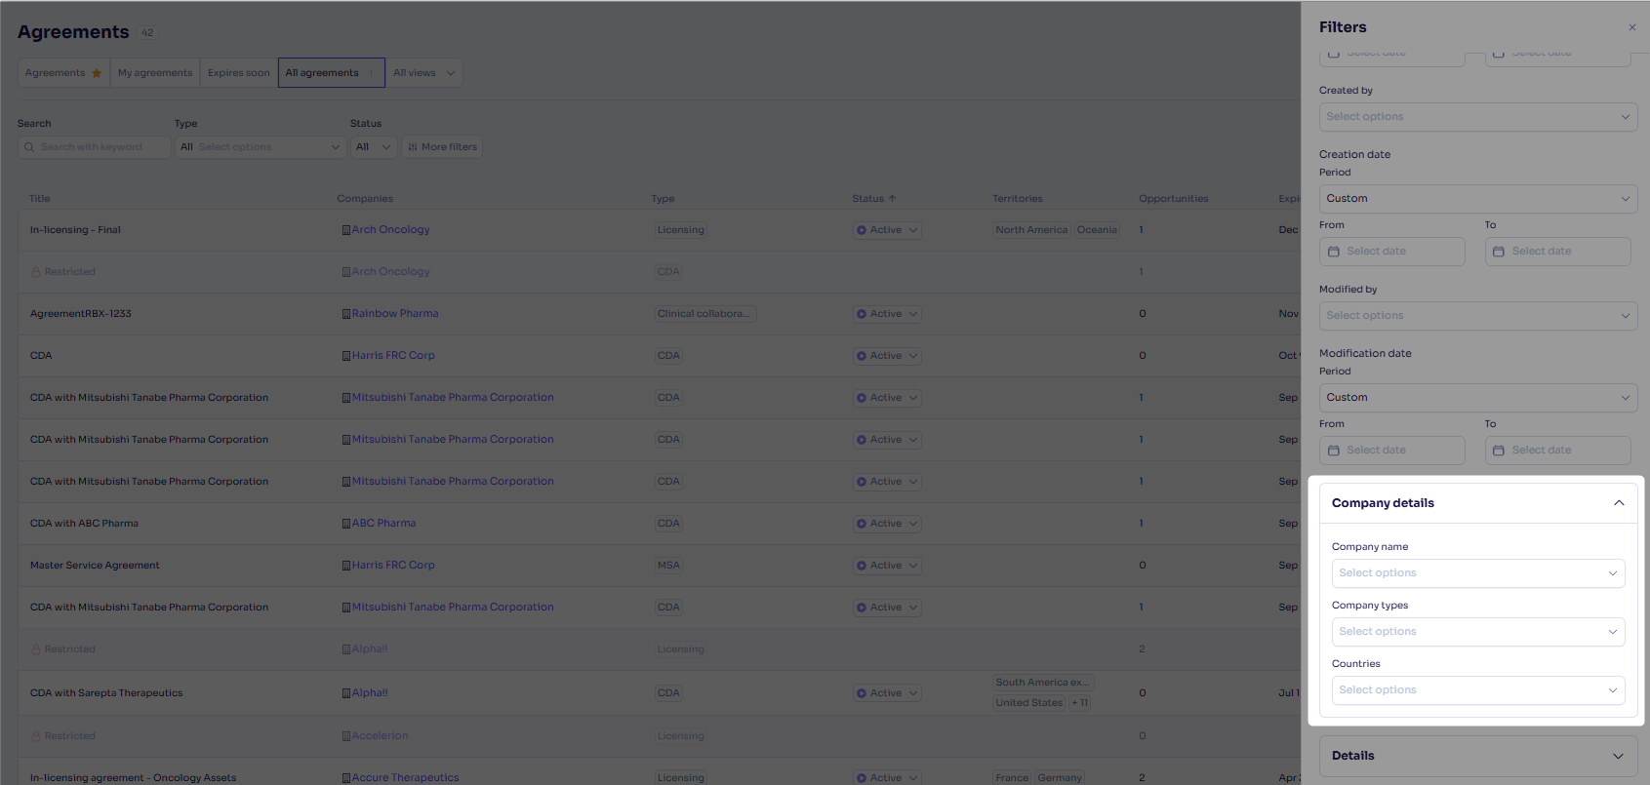The image size is (1650, 785).
Task: Open the Modification date Period Custom dropdown
Action: coord(1478,398)
